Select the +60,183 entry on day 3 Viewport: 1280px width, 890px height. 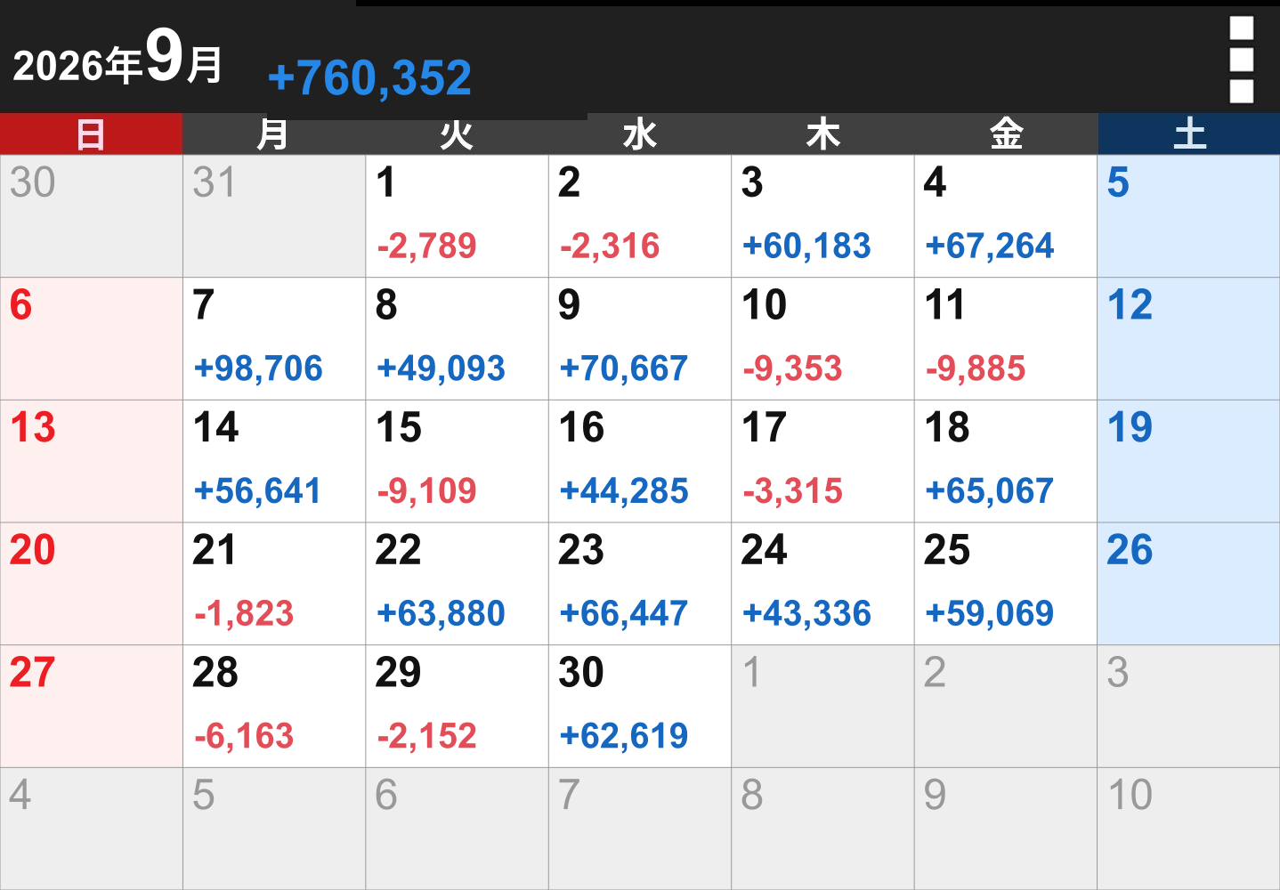point(806,246)
